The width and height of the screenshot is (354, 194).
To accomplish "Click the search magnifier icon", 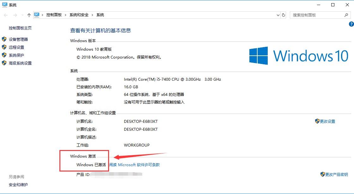I will click(x=346, y=15).
